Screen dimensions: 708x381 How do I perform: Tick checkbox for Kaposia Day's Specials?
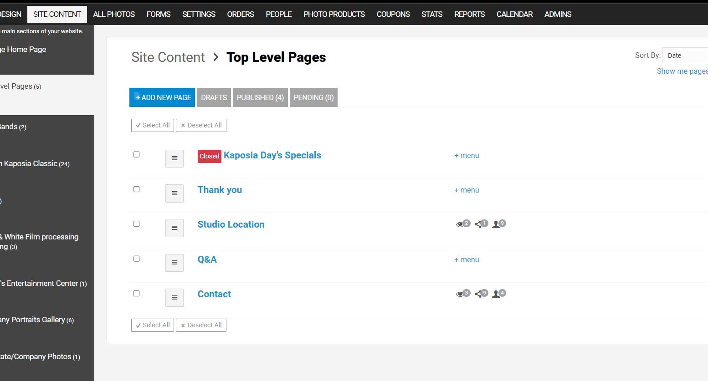click(136, 154)
